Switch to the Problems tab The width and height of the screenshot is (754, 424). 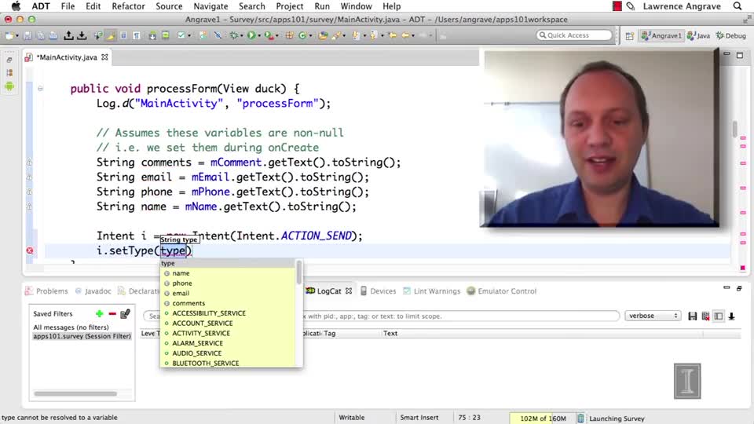46,291
